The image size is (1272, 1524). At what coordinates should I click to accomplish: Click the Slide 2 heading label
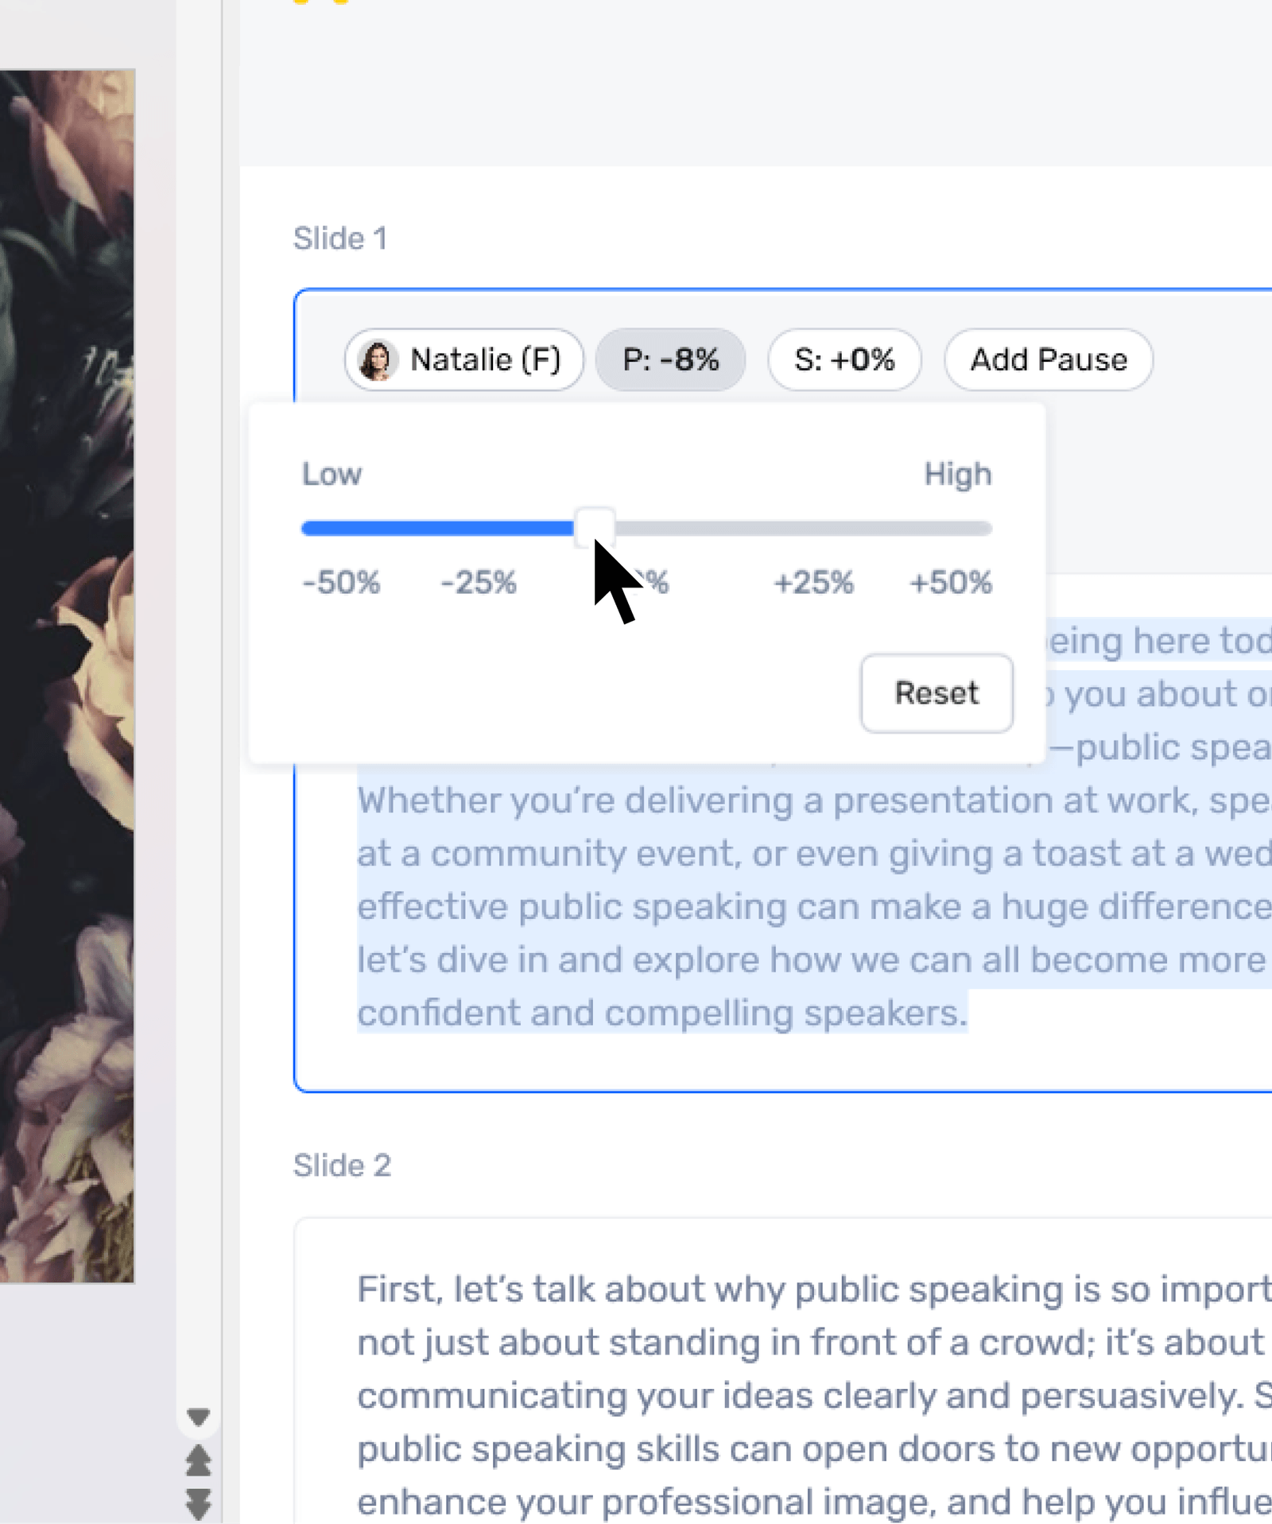pyautogui.click(x=343, y=1165)
